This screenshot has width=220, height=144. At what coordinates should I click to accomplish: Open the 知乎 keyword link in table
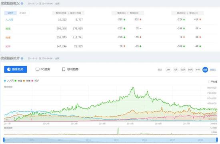coord(8,46)
